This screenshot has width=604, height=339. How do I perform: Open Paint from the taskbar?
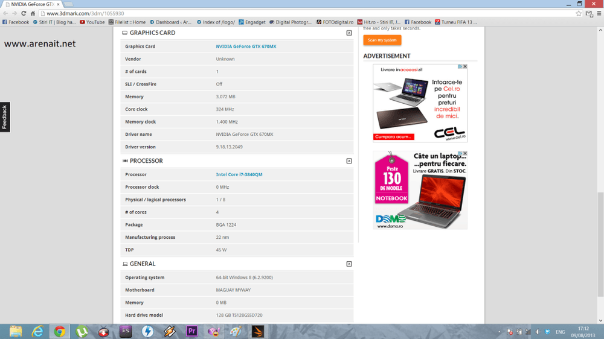click(x=236, y=331)
